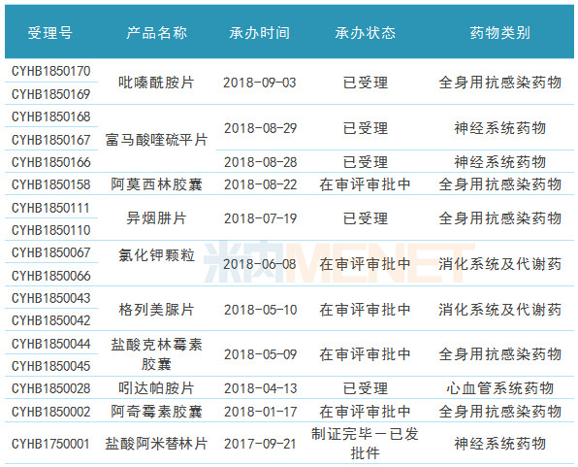Select the 氯化钾颗粒 product name

[157, 255]
